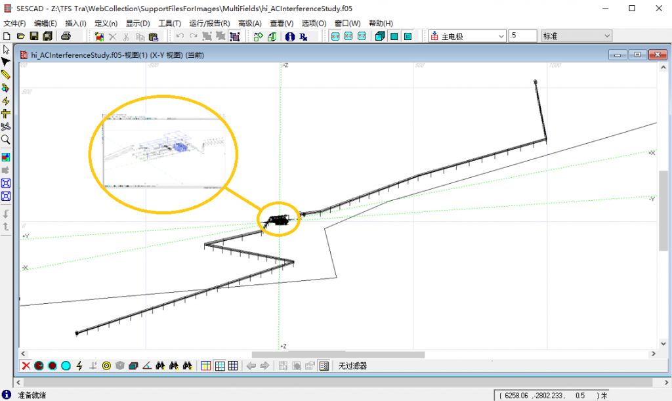Click the Print icon
This screenshot has width=672, height=401.
click(66, 37)
